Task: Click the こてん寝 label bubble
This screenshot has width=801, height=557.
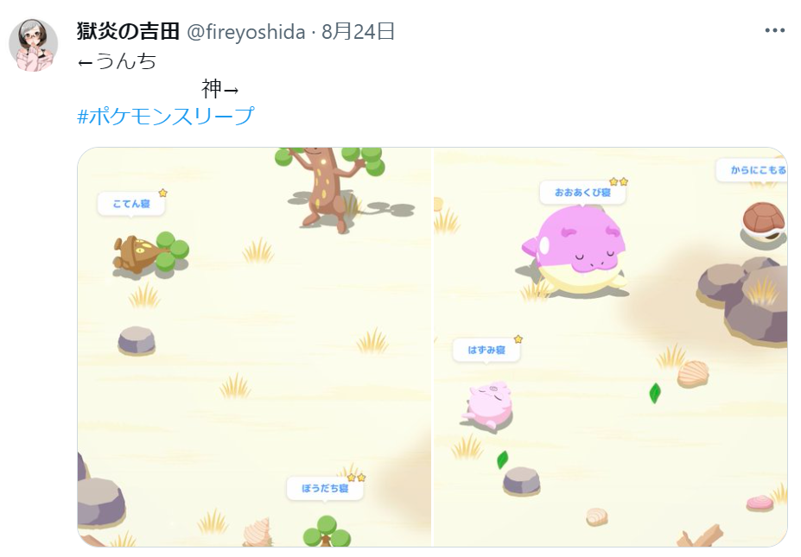Action: pyautogui.click(x=131, y=204)
